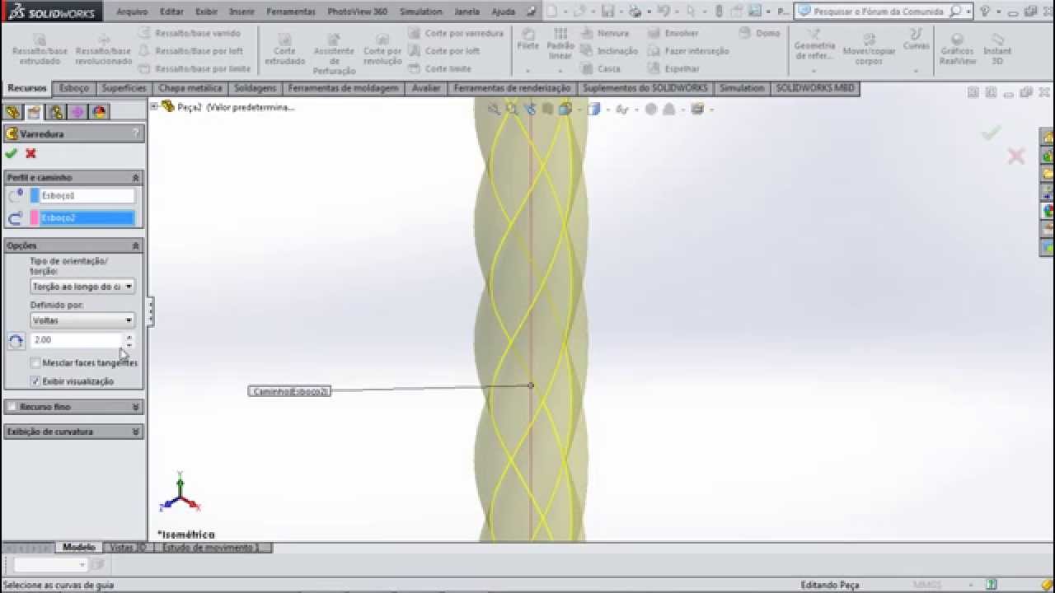Cancel the sweep with the red X in the left panel
The height and width of the screenshot is (593, 1055).
pyautogui.click(x=30, y=153)
